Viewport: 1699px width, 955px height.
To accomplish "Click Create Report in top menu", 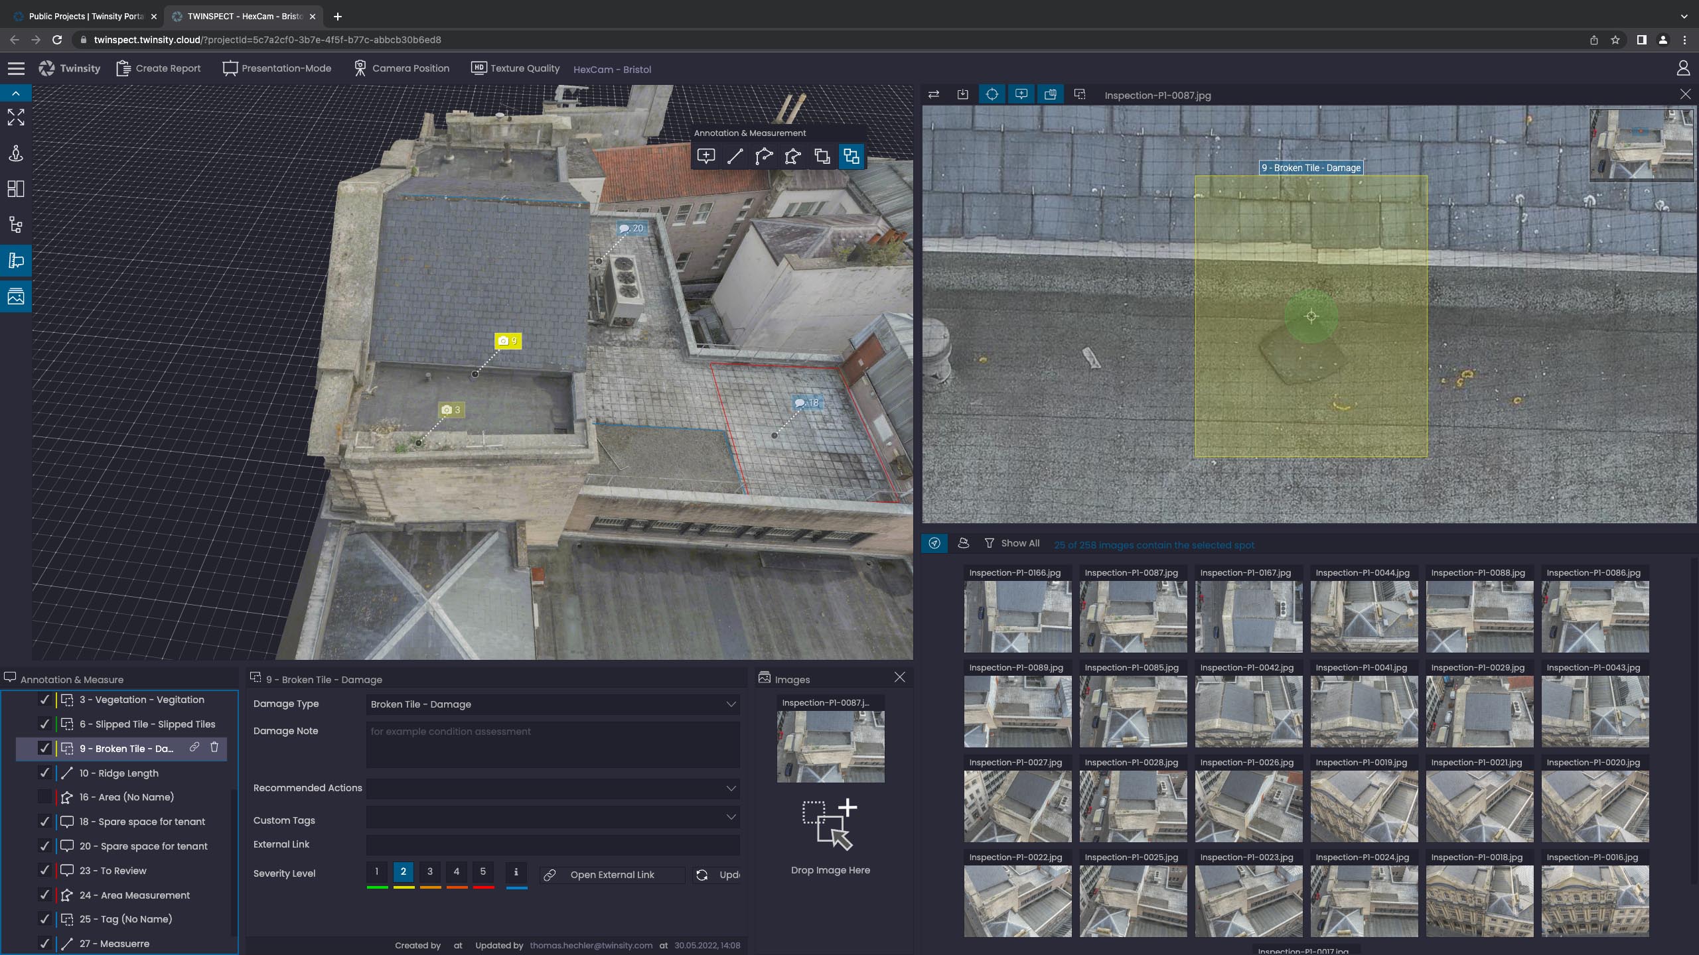I will [159, 68].
